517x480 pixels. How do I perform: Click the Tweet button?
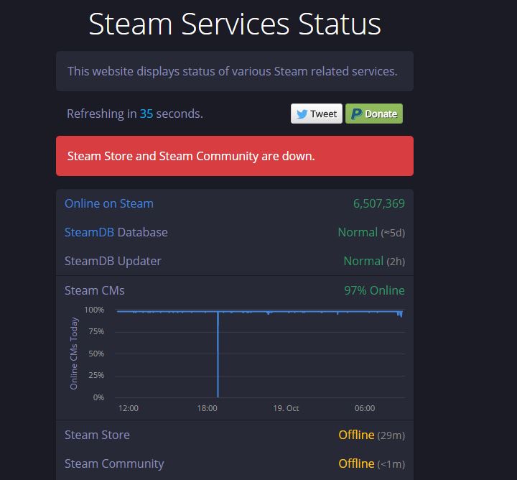pyautogui.click(x=317, y=114)
